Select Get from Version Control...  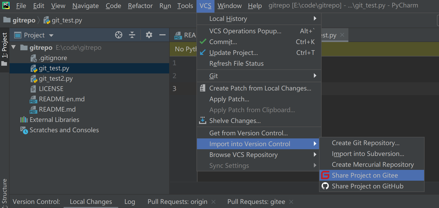(x=259, y=133)
